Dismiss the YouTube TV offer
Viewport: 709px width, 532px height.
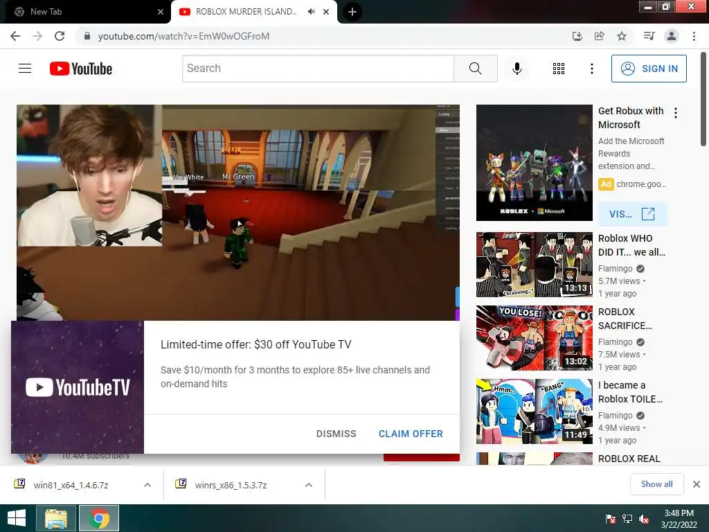click(x=336, y=434)
